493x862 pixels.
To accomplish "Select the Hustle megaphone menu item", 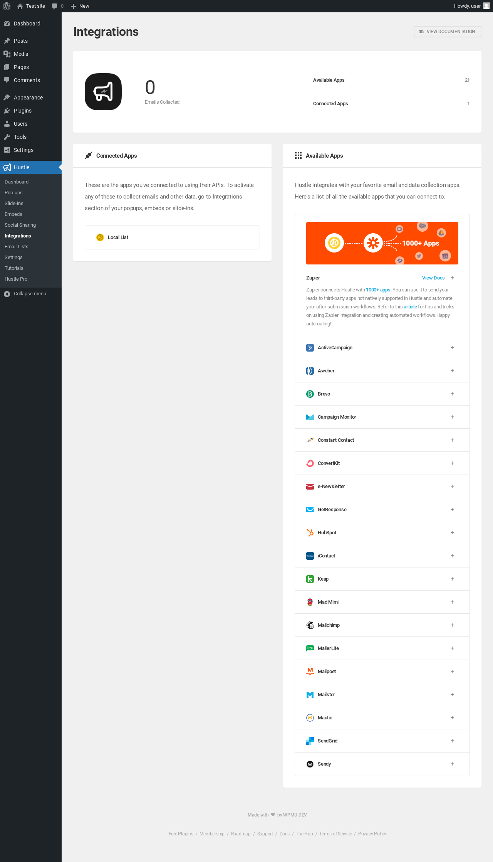I will point(31,167).
